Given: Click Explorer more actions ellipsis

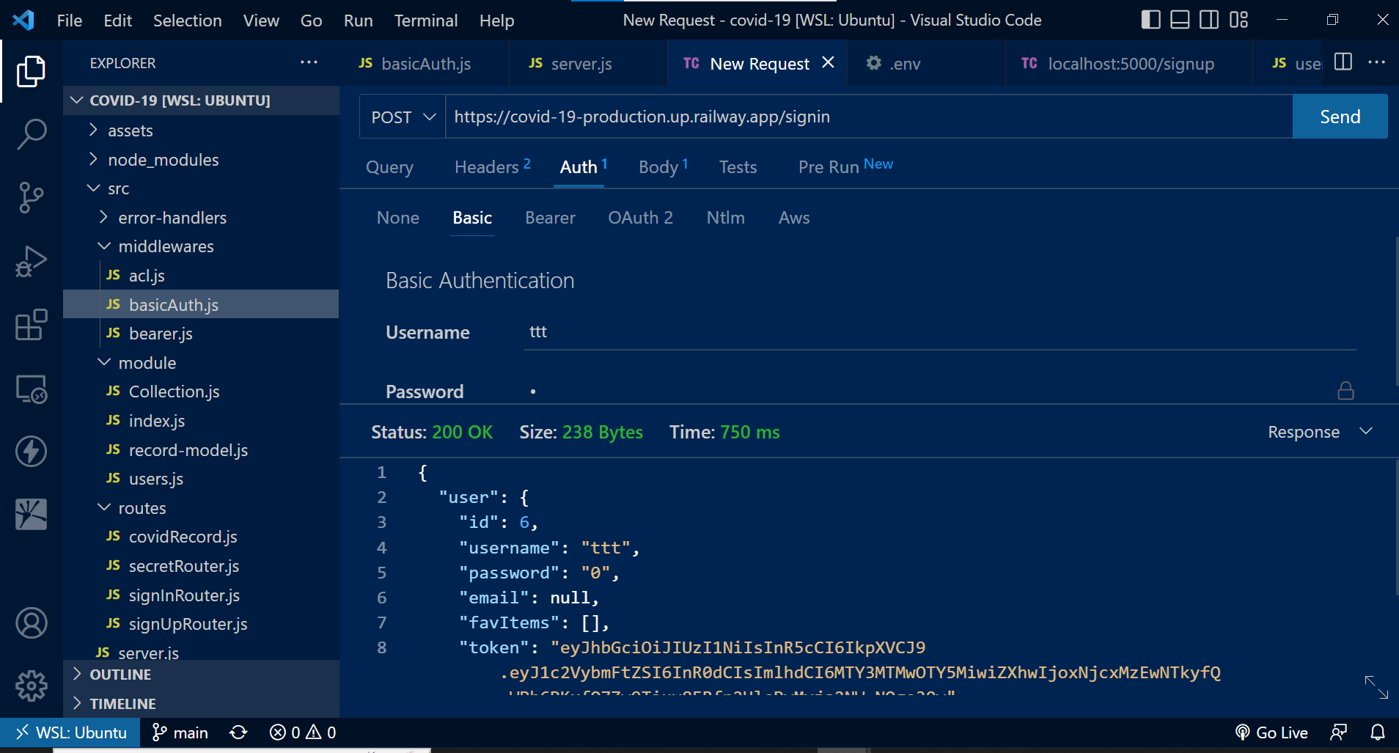Looking at the screenshot, I should click(x=309, y=62).
